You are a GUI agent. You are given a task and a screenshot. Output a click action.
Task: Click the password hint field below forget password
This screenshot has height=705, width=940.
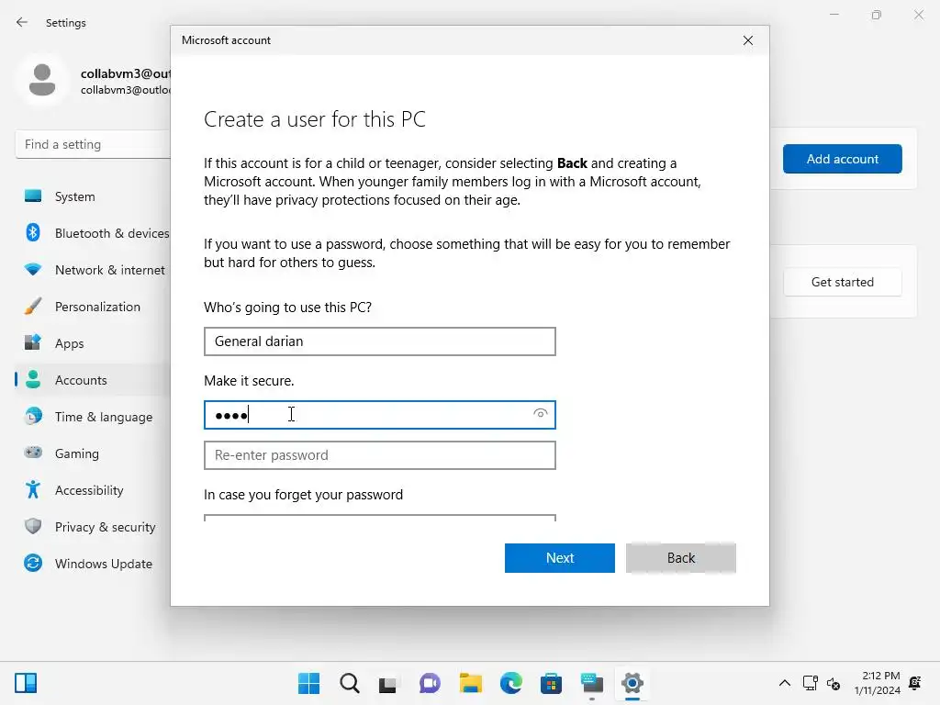coord(379,518)
